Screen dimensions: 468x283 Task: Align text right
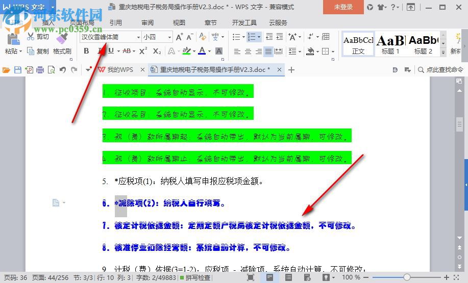[258, 52]
